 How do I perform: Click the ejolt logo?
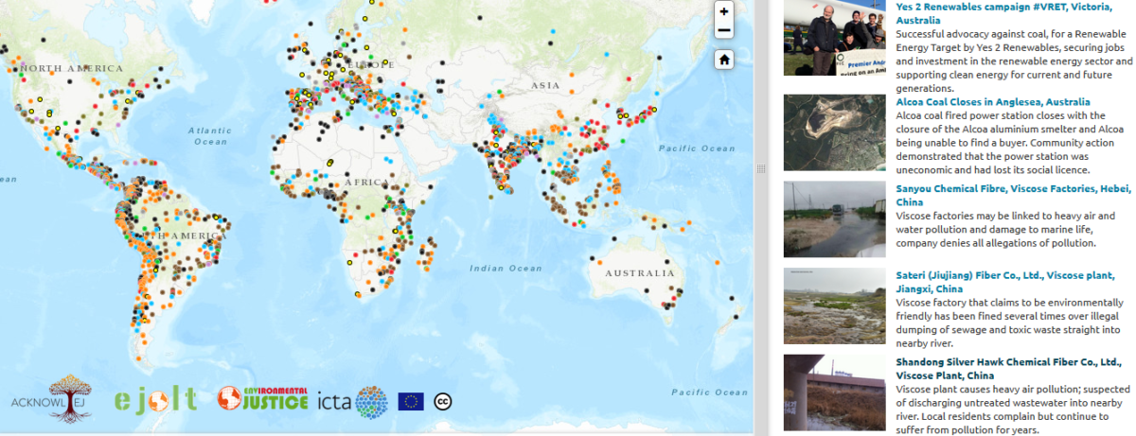155,400
